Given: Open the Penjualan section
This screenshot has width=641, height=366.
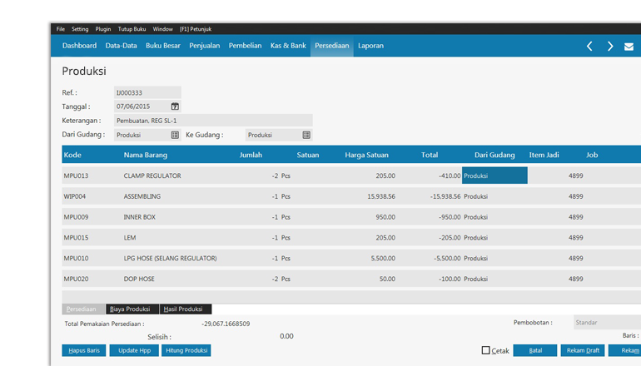Looking at the screenshot, I should [205, 46].
